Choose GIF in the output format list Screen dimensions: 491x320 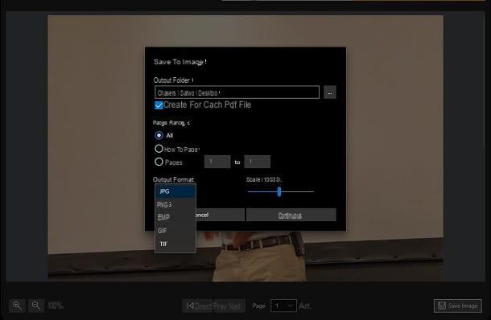pos(175,231)
